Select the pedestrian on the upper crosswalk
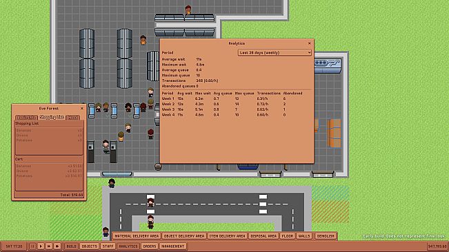The width and height of the screenshot is (449, 252). (150, 202)
